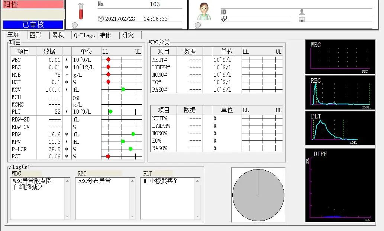The width and height of the screenshot is (384, 231).
Task: Click the NEUT# row label
Action: (x=160, y=60)
